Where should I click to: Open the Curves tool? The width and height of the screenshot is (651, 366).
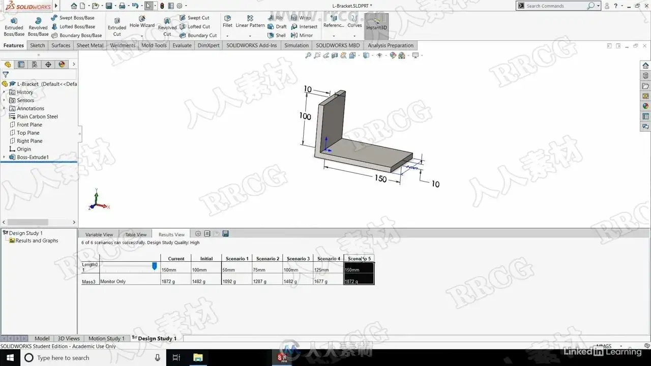coord(354,22)
